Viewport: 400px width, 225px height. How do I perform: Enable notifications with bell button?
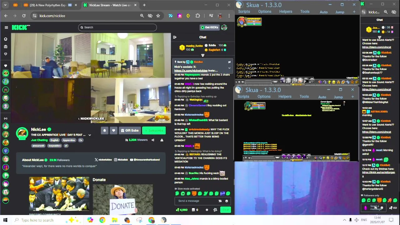tap(105, 131)
